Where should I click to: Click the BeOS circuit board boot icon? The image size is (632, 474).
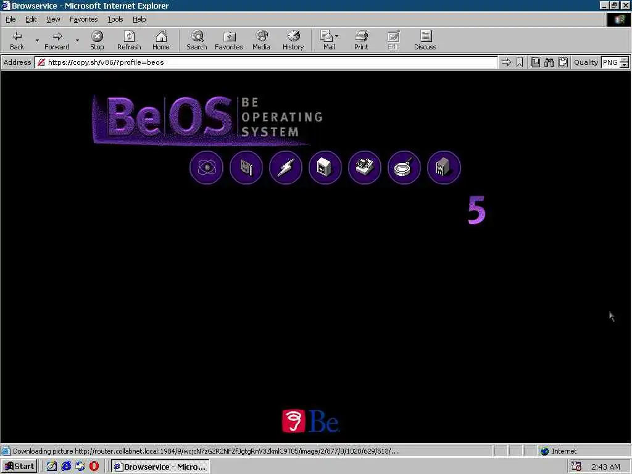[x=246, y=167]
